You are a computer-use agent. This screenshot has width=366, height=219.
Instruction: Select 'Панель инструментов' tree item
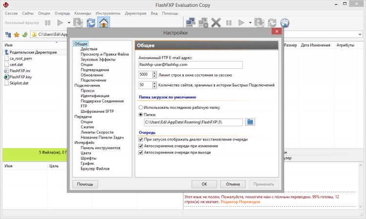(x=101, y=148)
